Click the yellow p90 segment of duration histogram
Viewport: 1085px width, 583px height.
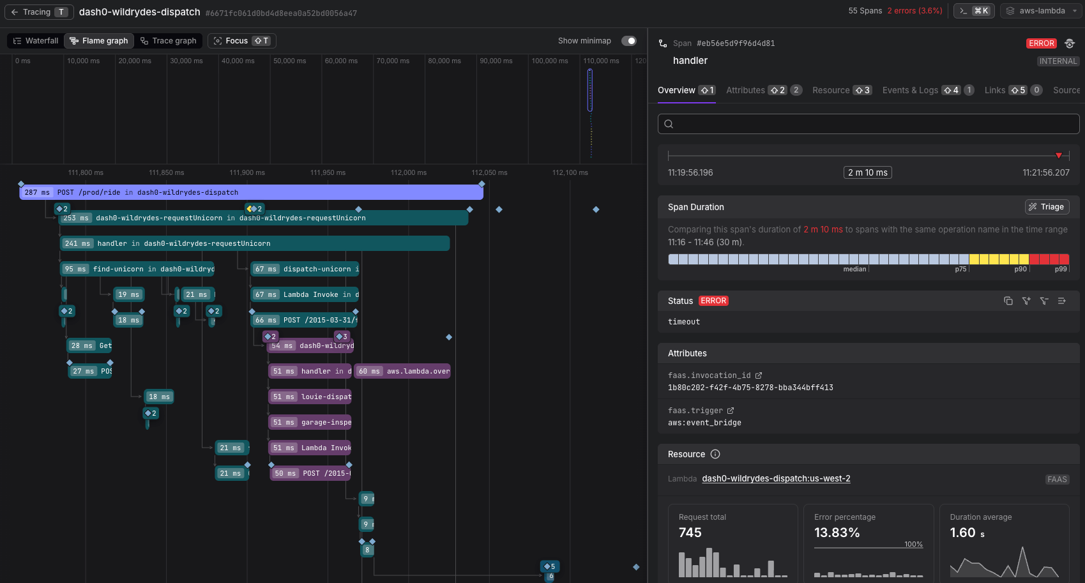coord(999,259)
